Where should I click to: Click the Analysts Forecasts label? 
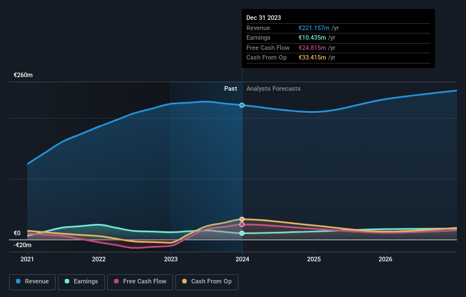tap(274, 89)
